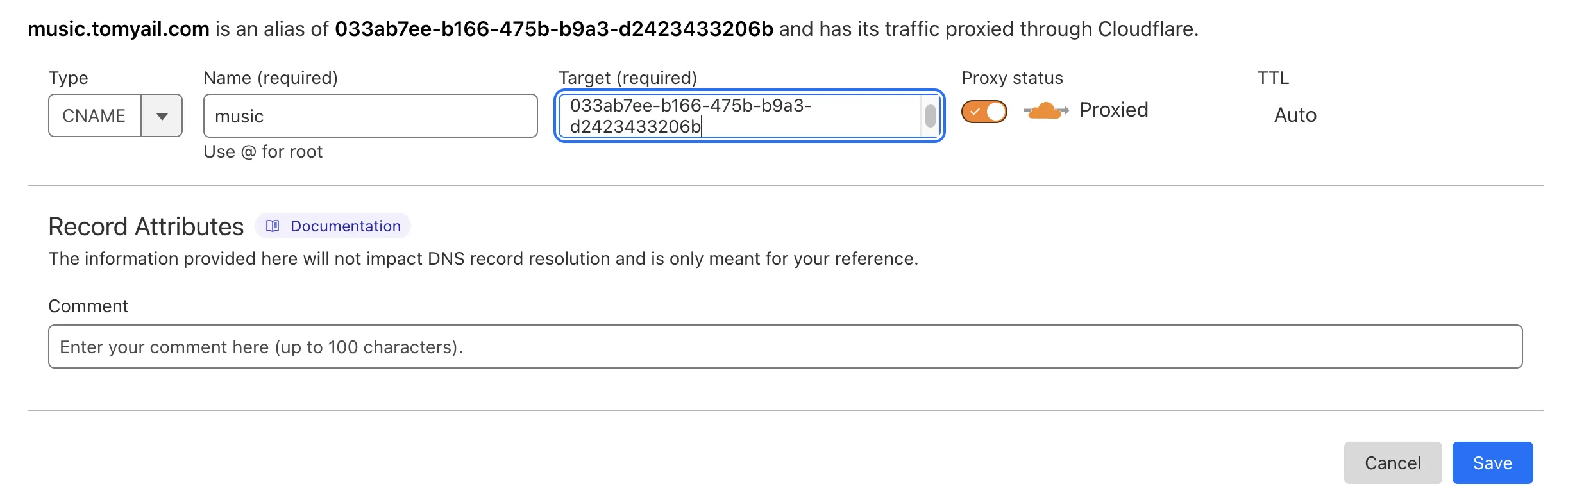Screen dimensions: 1584x500
Task: Click the CNAME type selection box
Action: click(x=94, y=116)
